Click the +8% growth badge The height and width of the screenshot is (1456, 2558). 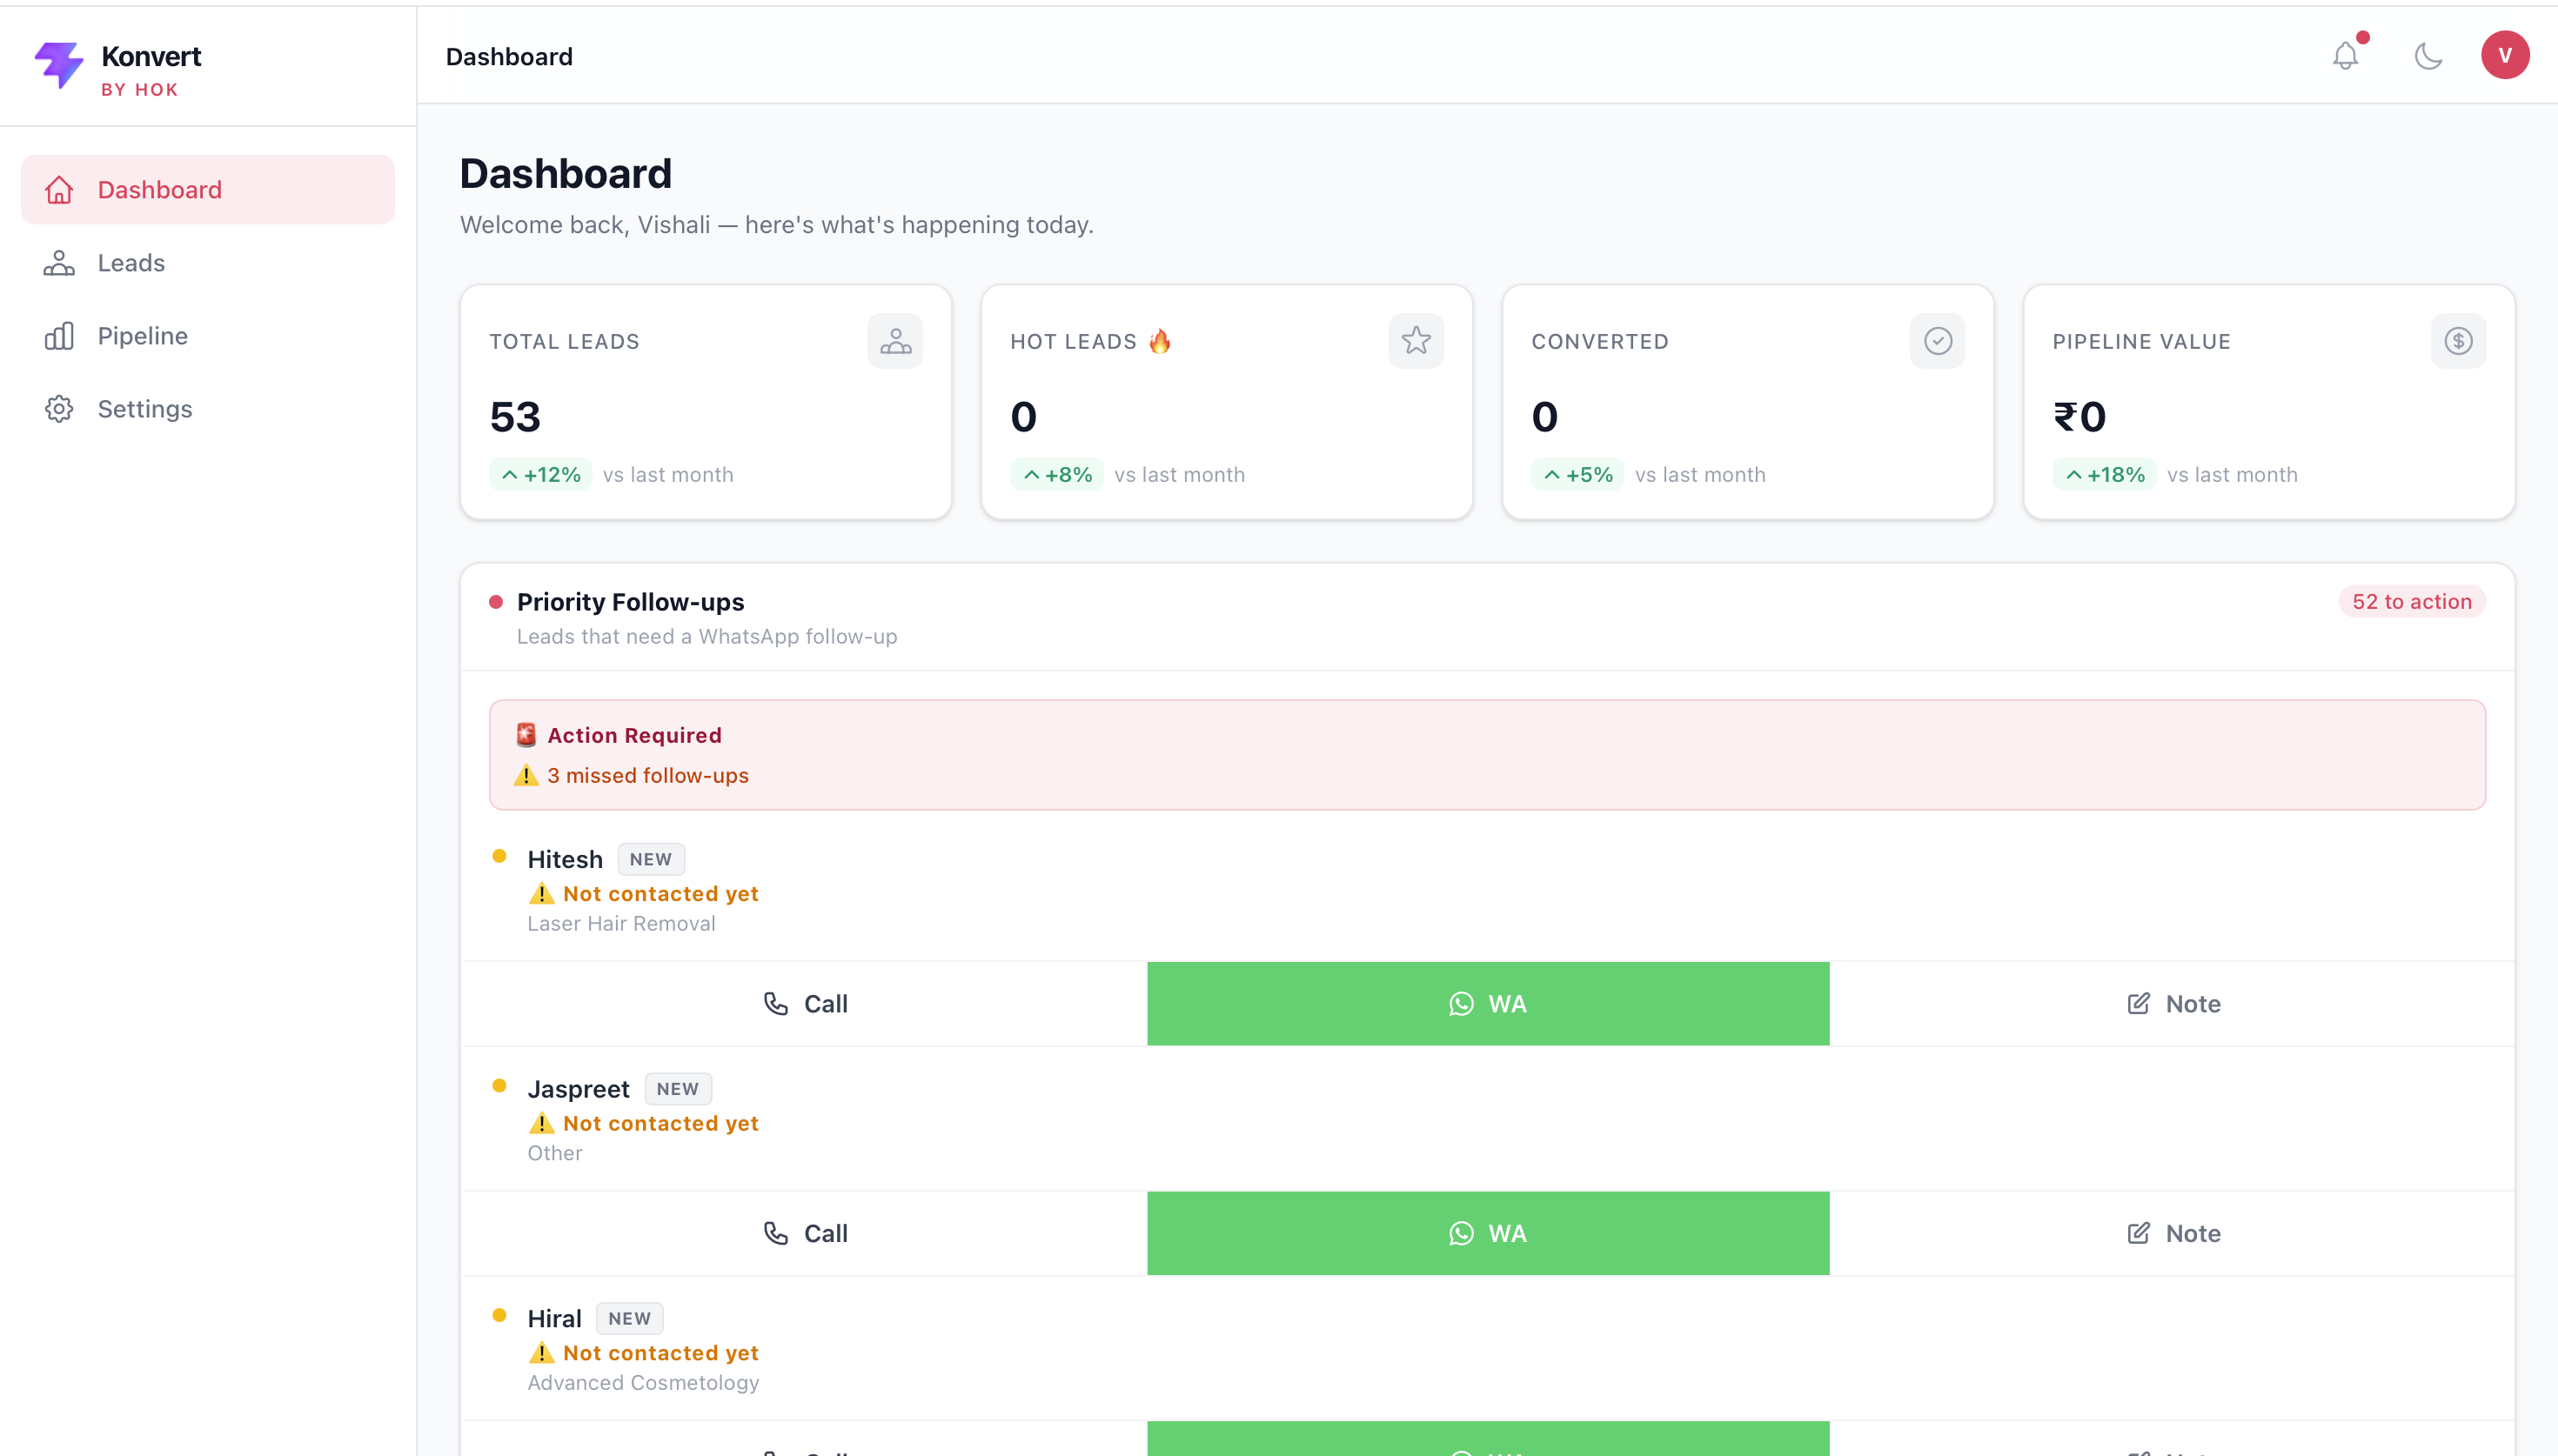click(x=1056, y=475)
